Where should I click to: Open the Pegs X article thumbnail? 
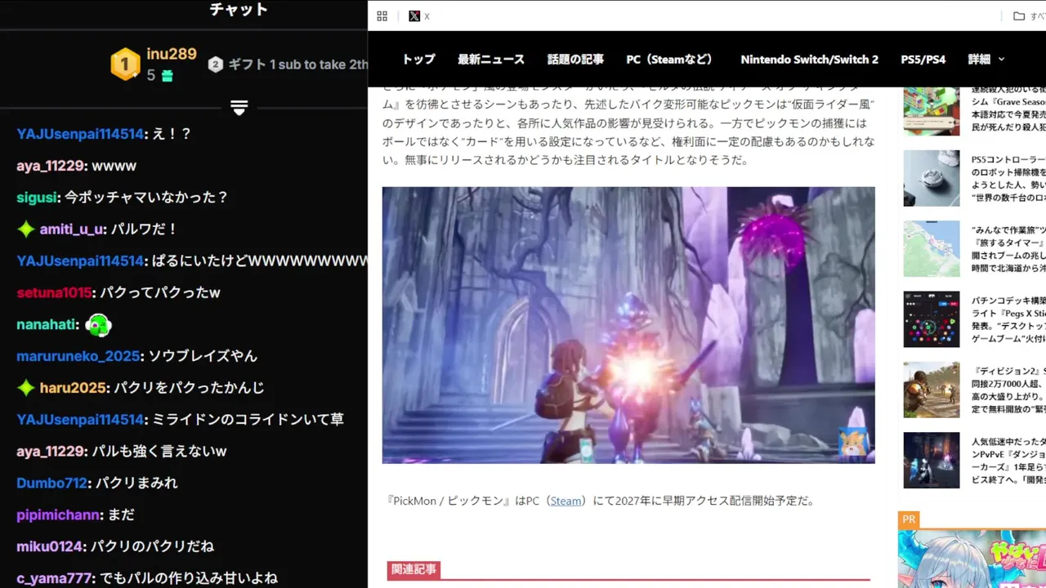coord(932,319)
